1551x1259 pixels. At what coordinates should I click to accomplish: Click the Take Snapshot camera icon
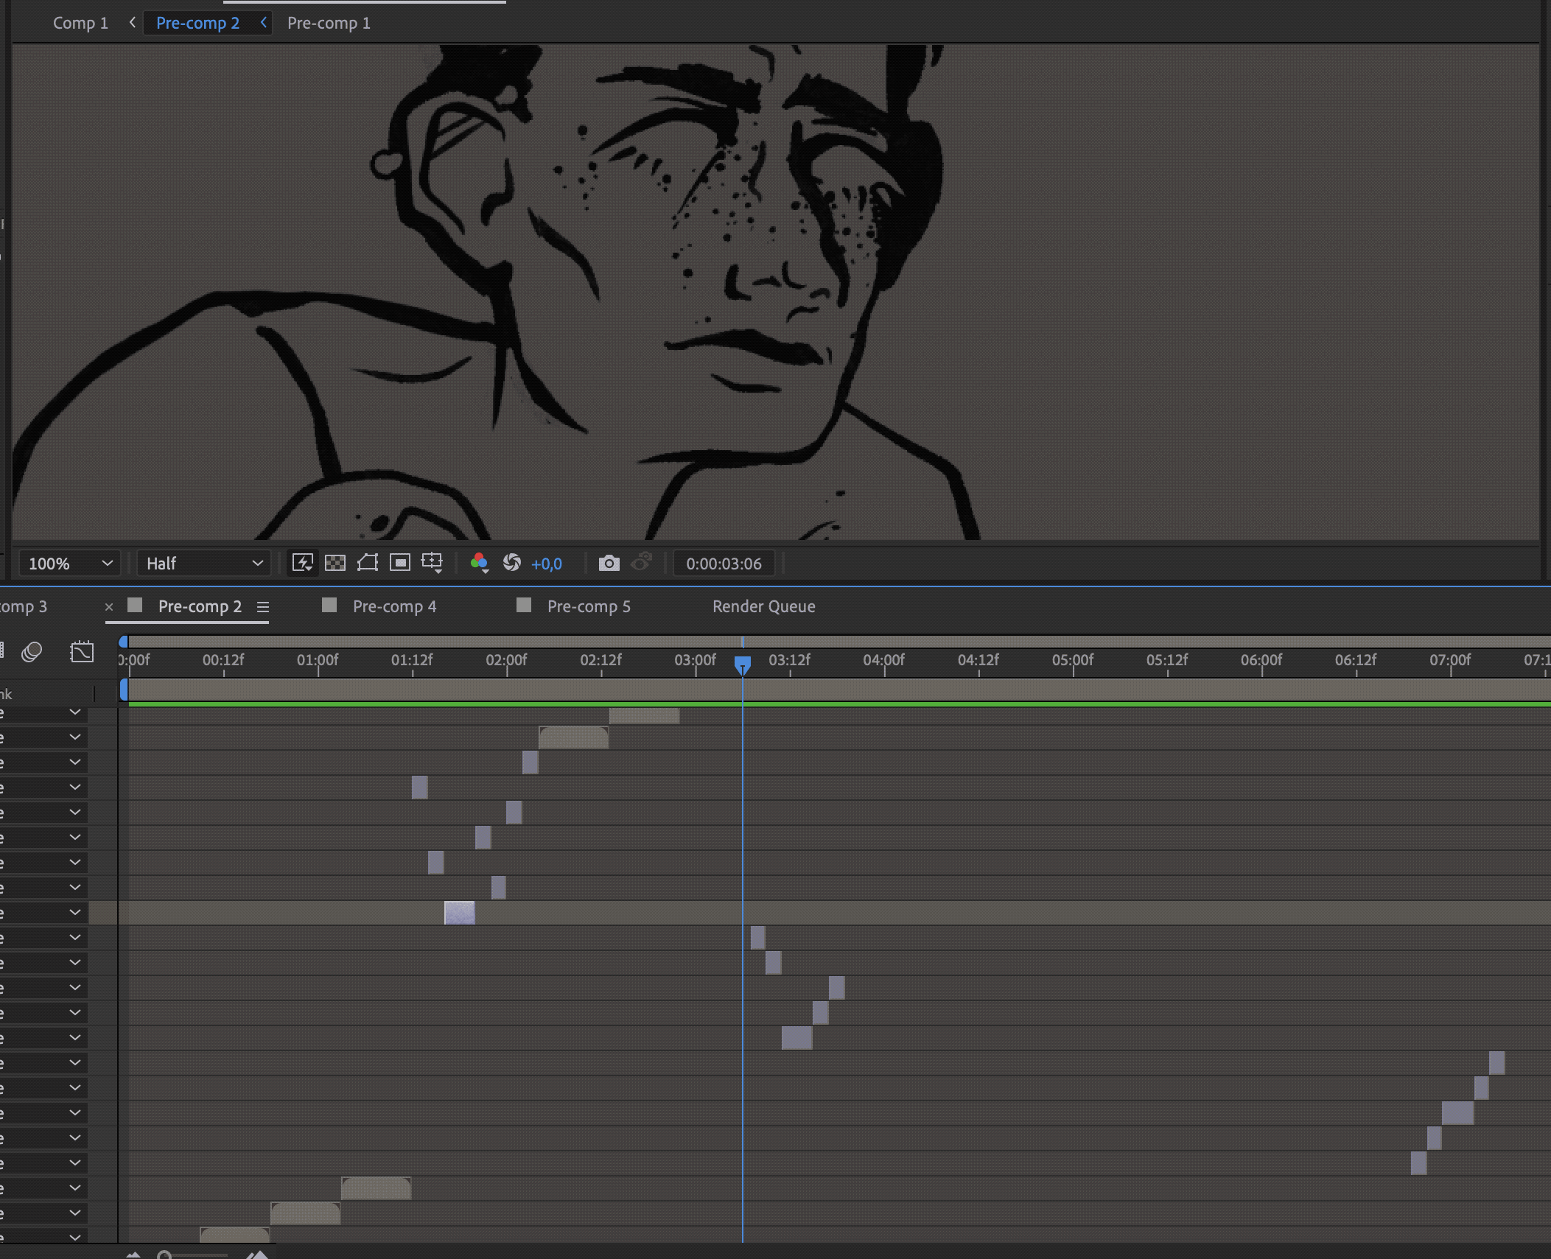609,564
